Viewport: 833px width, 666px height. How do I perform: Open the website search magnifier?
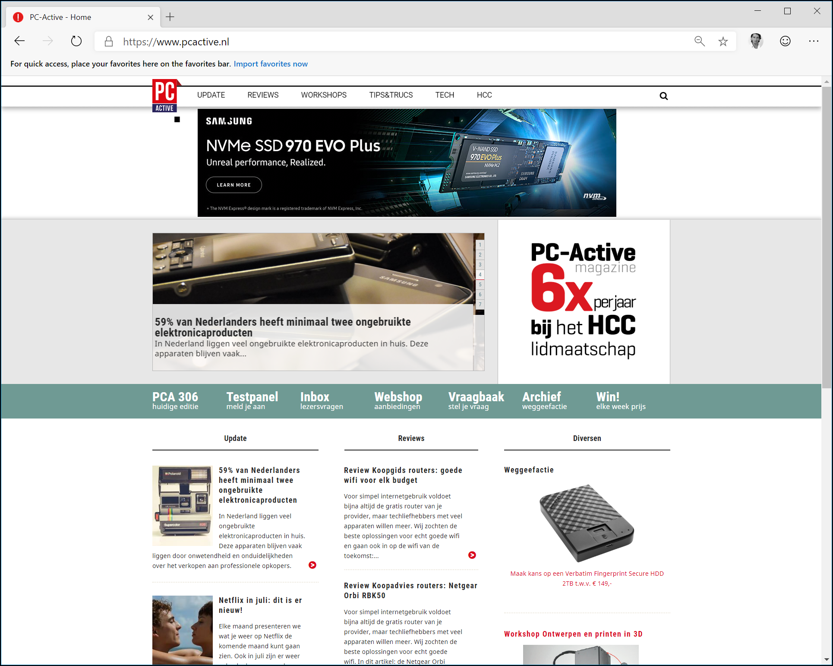click(664, 96)
